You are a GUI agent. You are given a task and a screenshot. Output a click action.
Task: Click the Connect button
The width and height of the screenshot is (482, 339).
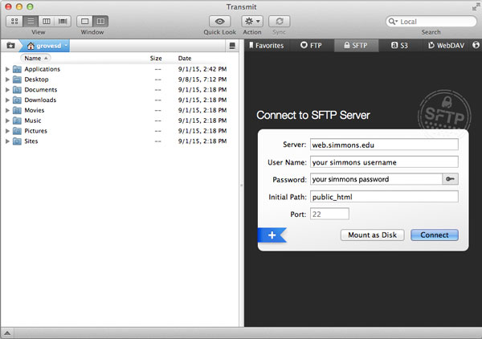pyautogui.click(x=435, y=235)
